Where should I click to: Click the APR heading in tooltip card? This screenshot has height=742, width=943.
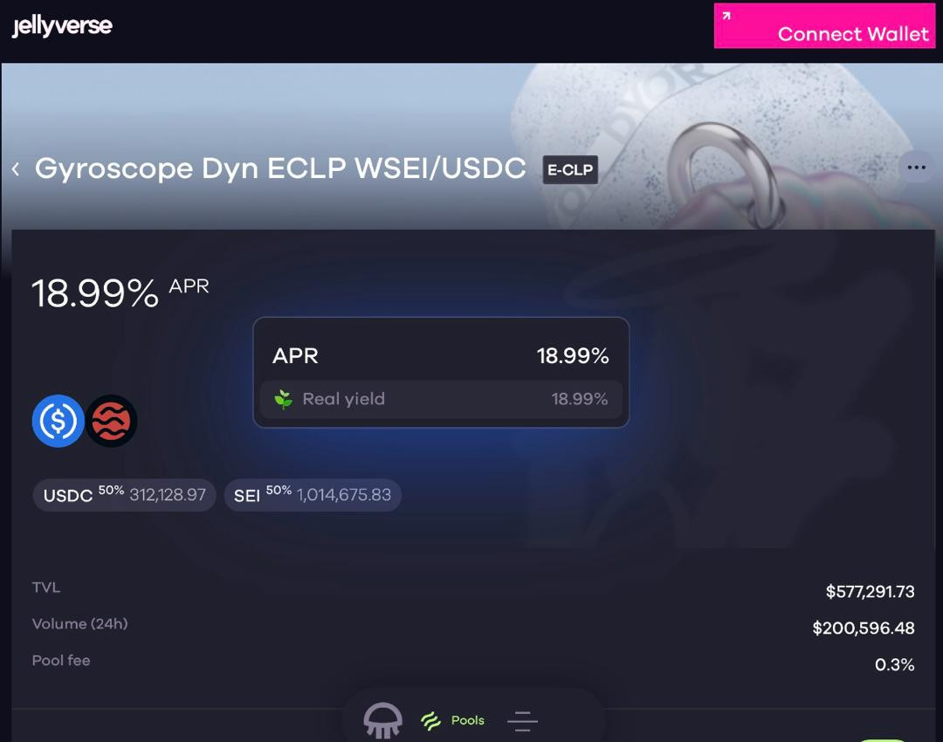295,356
